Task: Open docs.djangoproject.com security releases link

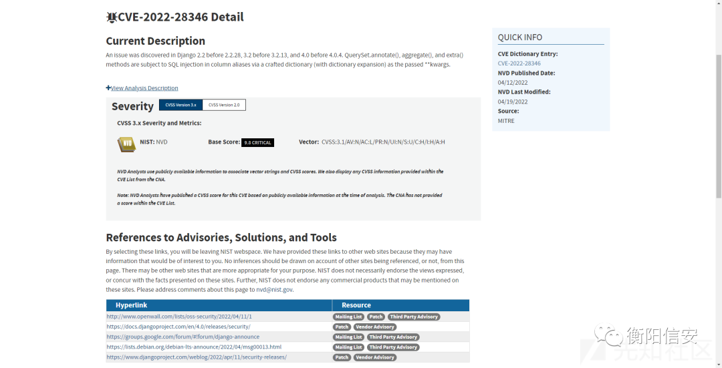Action: pyautogui.click(x=178, y=327)
